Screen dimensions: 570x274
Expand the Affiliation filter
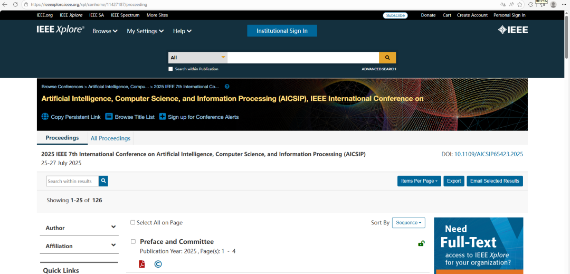[x=79, y=246]
